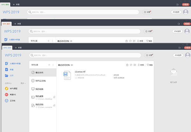Image resolution: width=191 pixels, height=132 pixels.
Task: Click the clear-records icon in the WPS 文字 toolbar
Action: 127,65
